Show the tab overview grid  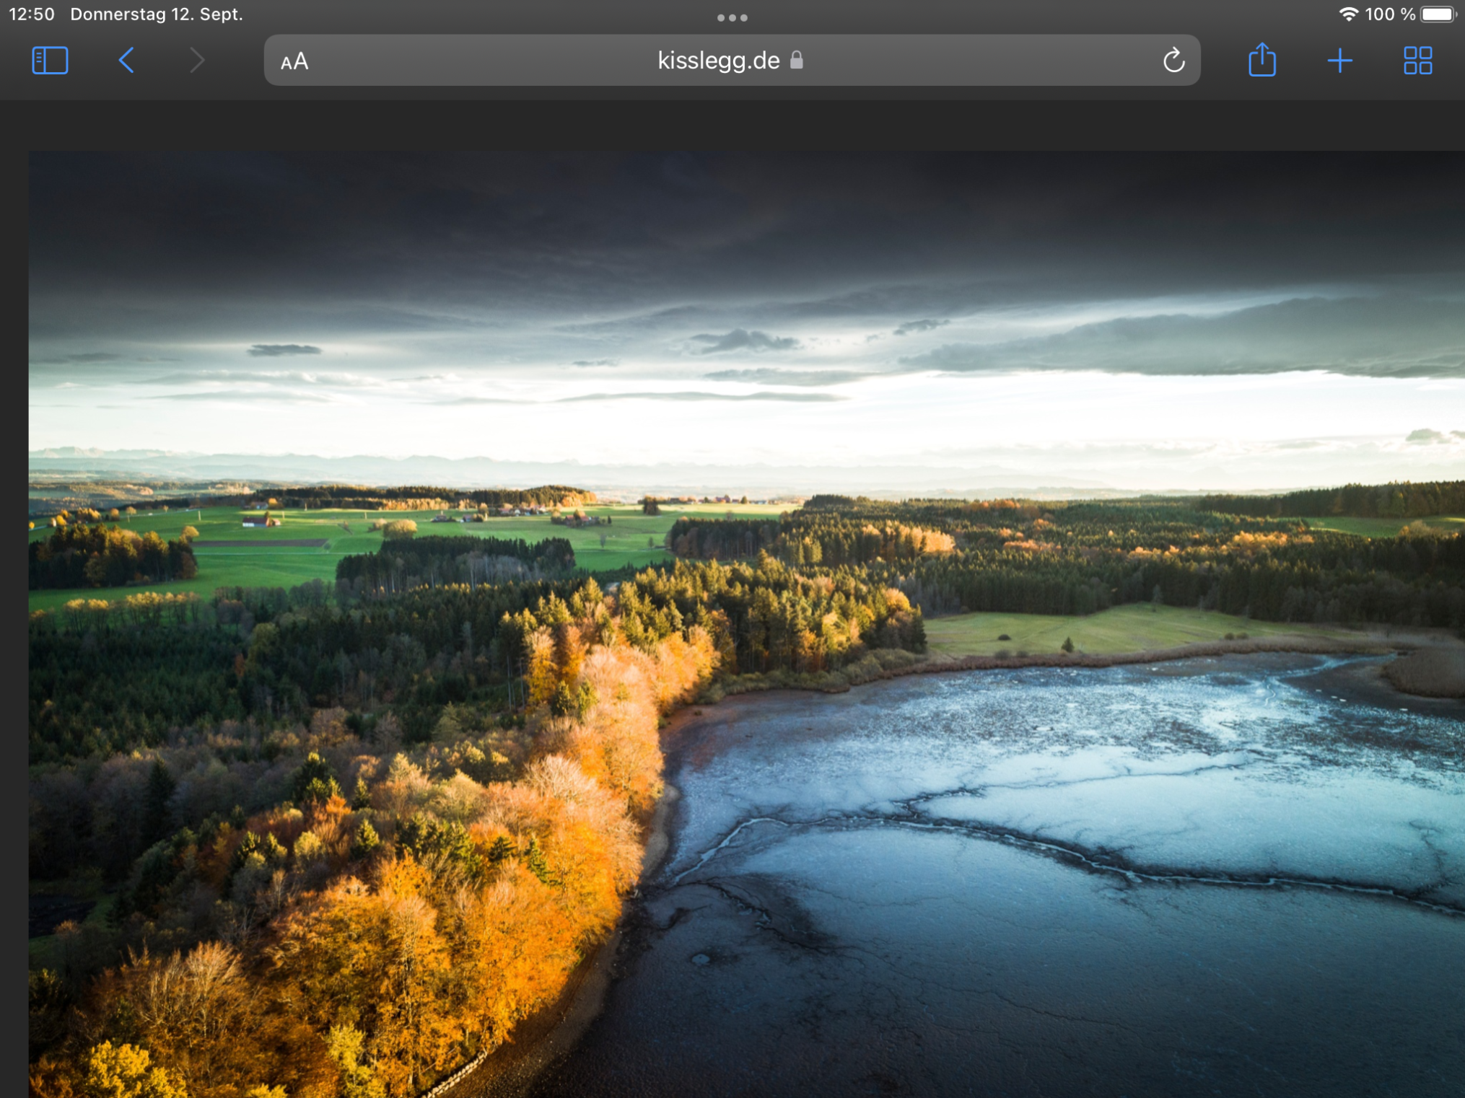(x=1417, y=61)
